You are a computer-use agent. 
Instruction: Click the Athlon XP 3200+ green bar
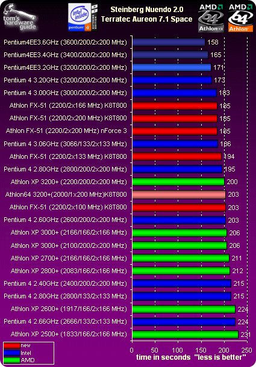click(x=178, y=182)
